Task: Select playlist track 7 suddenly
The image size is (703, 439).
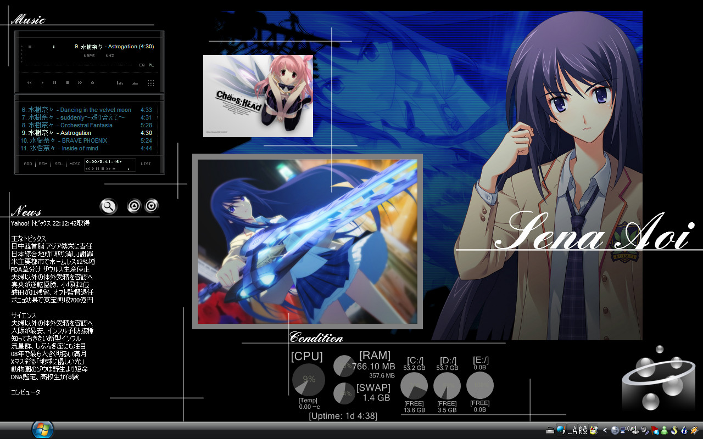Action: coord(87,117)
